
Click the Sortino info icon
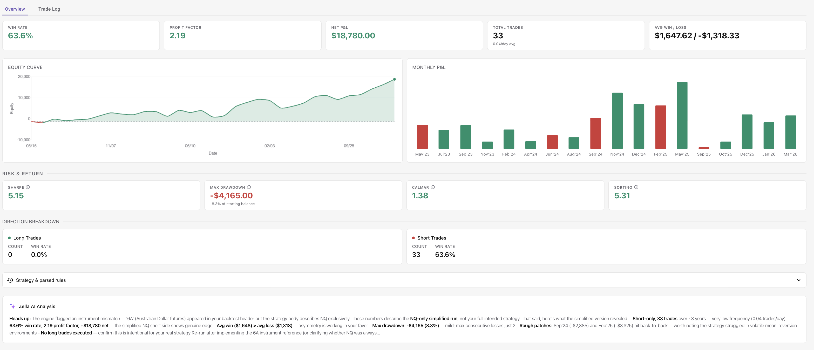(636, 187)
